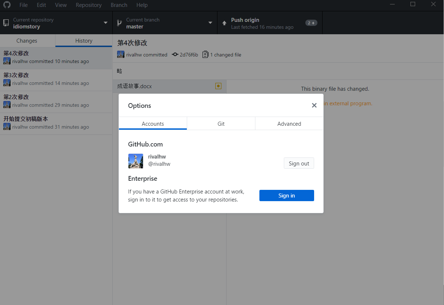Click the Push origin button label
The height and width of the screenshot is (305, 444).
(x=245, y=20)
